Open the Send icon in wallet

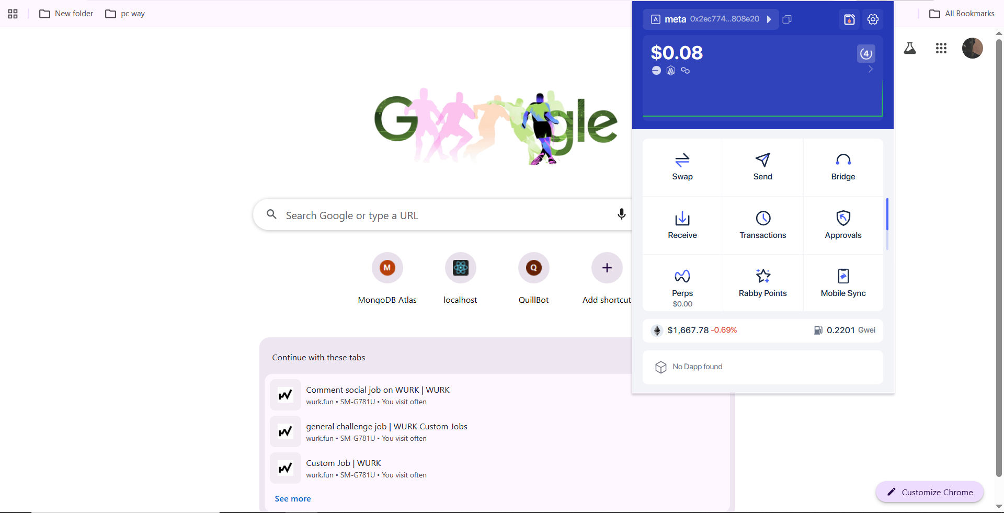coord(762,160)
